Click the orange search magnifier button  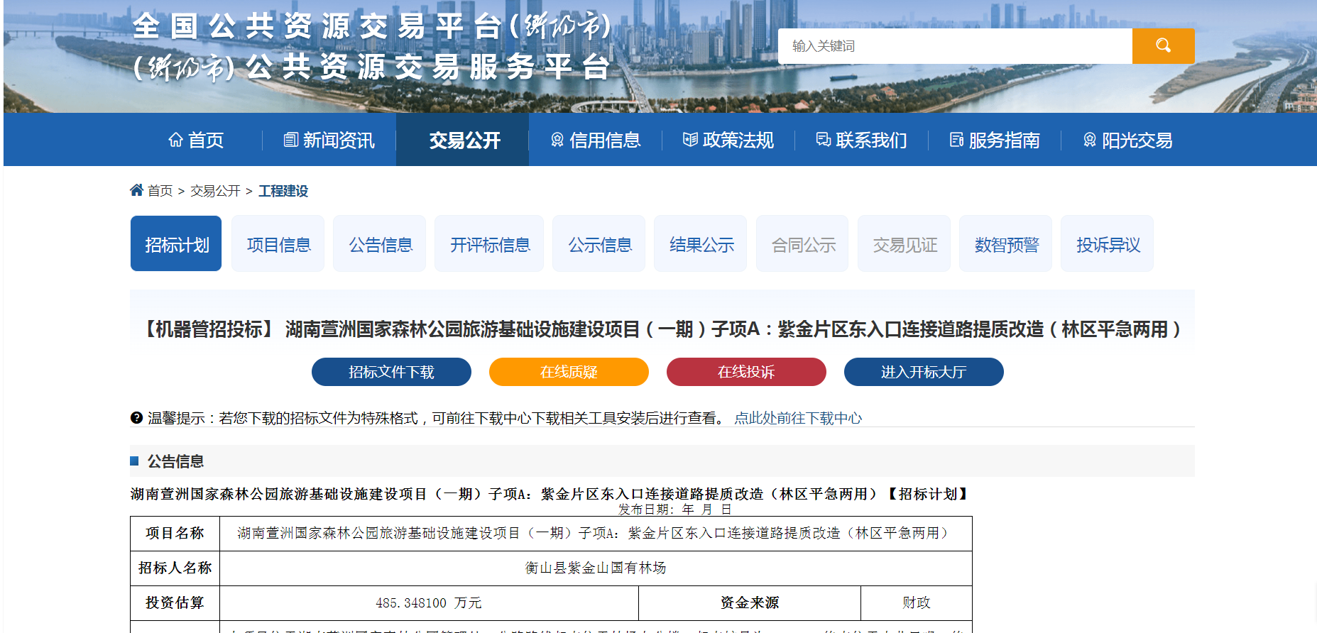click(1163, 46)
